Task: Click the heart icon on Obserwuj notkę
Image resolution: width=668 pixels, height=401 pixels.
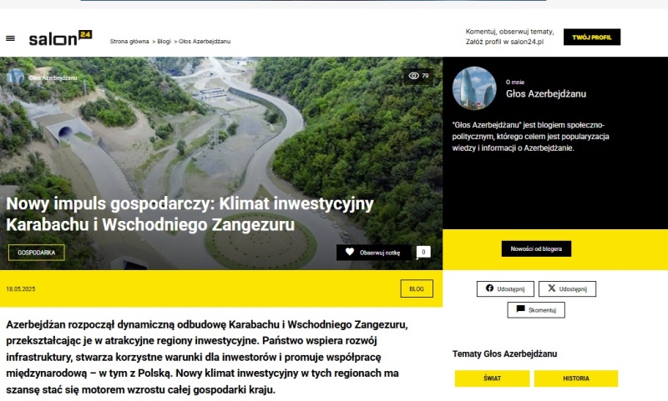Action: 350,252
